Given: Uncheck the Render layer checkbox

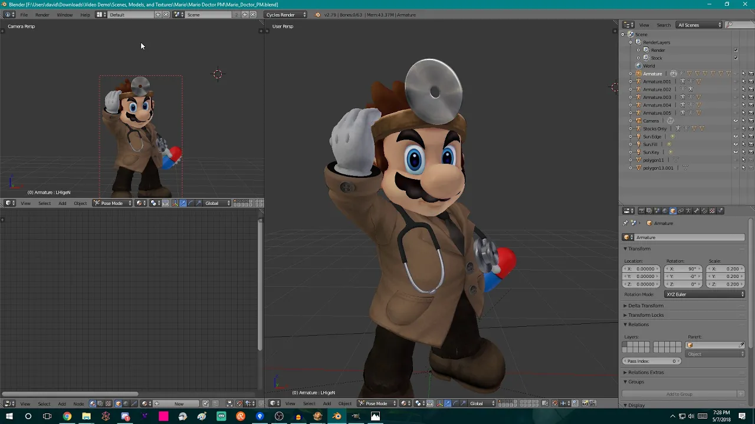Looking at the screenshot, I should [736, 50].
